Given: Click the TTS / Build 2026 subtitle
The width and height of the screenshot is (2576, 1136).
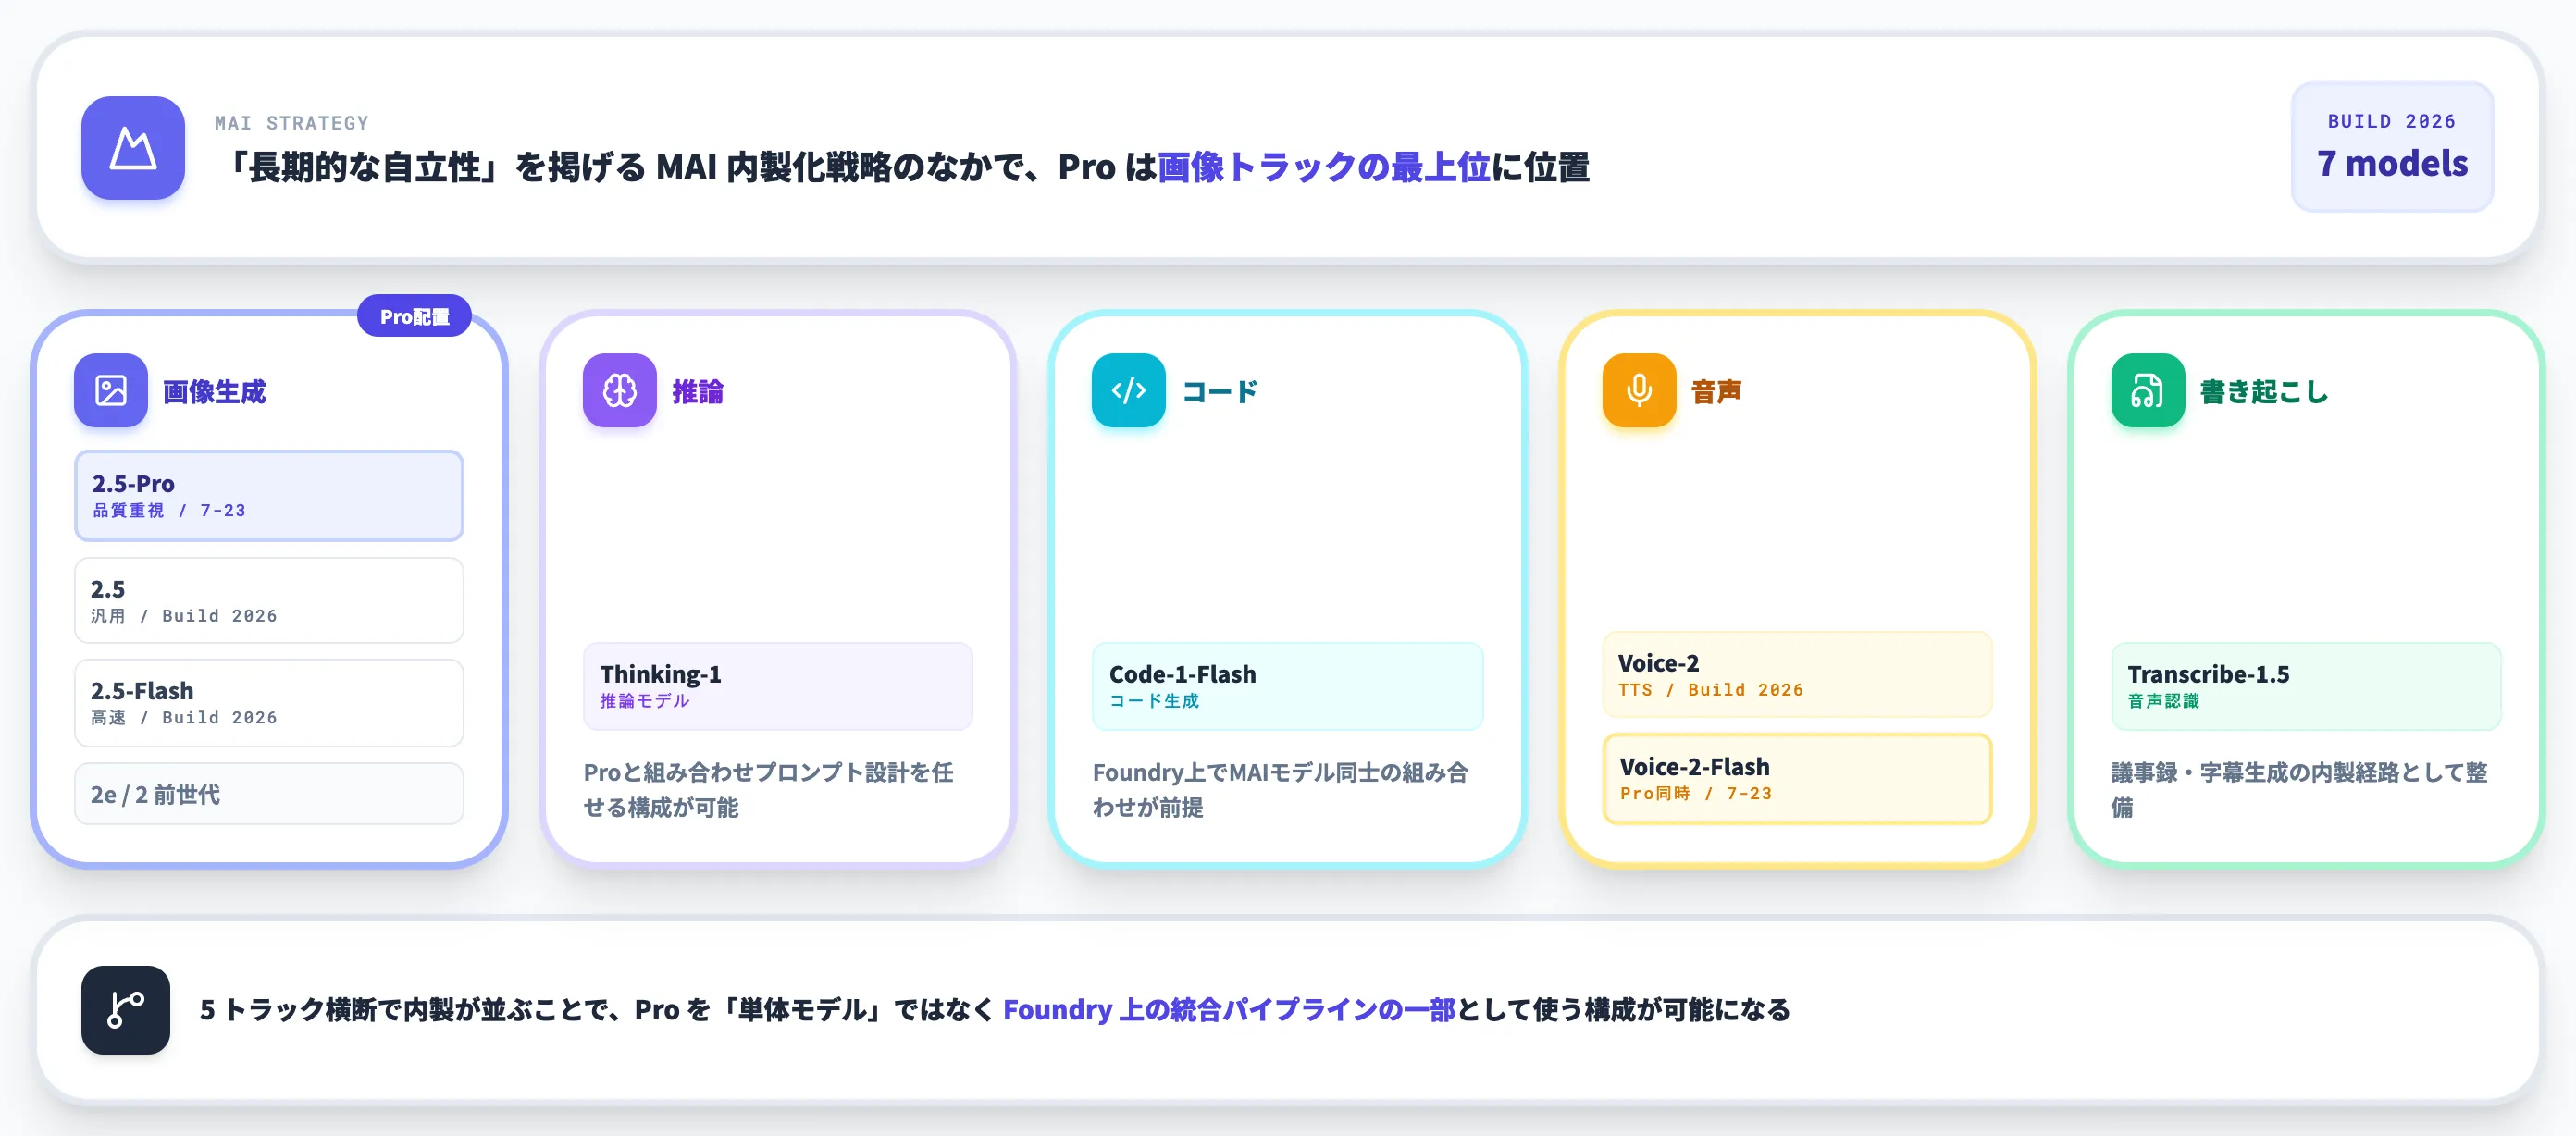Looking at the screenshot, I should tap(1711, 690).
